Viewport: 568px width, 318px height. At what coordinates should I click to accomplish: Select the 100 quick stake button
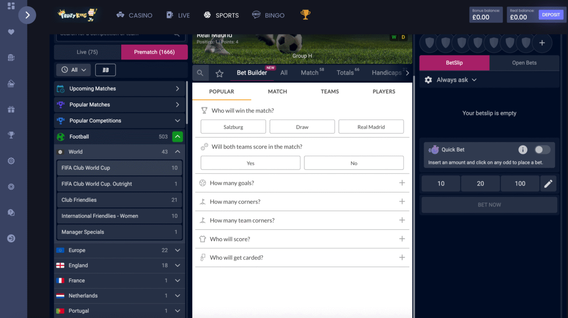(x=520, y=184)
